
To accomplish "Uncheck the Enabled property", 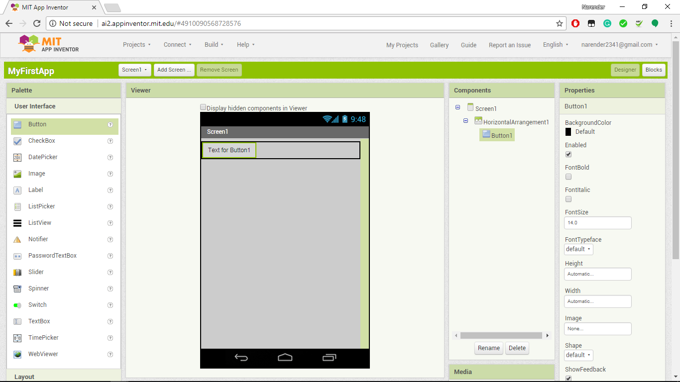I will [x=568, y=154].
